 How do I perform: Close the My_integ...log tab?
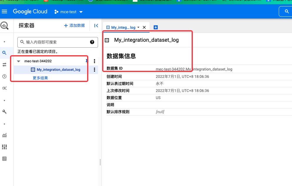tap(144, 27)
